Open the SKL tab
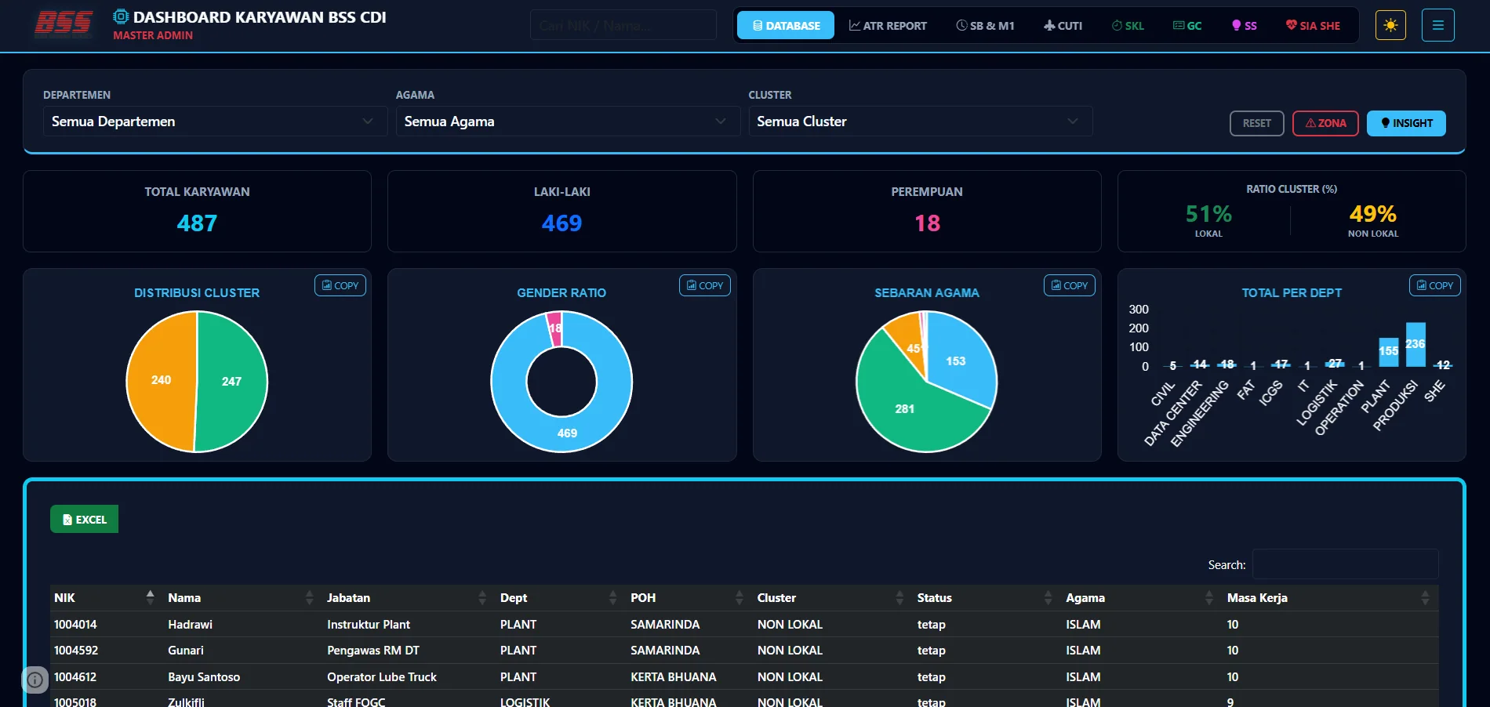The width and height of the screenshot is (1490, 707). (x=1128, y=25)
